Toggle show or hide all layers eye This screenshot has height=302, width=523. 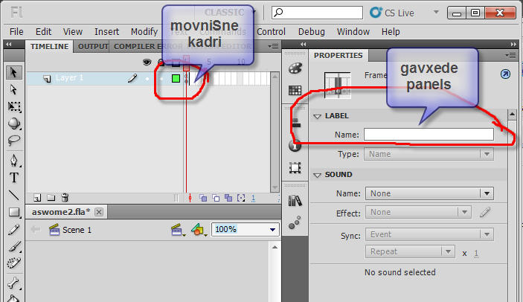147,62
